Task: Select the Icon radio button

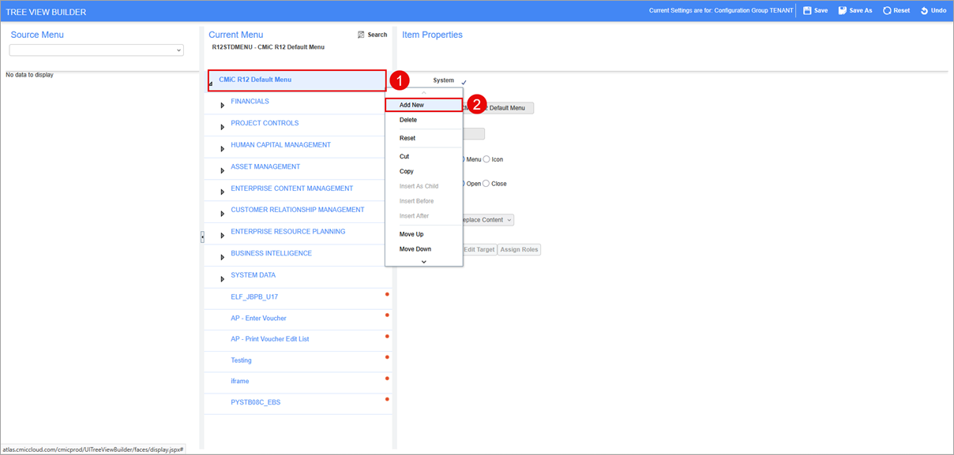Action: coord(486,159)
